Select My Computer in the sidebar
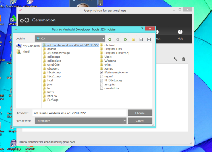Image resolution: width=212 pixels, height=152 pixels. pyautogui.click(x=29, y=46)
